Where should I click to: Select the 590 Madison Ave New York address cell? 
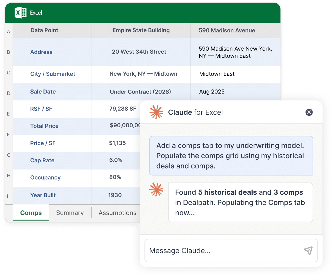[x=235, y=52]
